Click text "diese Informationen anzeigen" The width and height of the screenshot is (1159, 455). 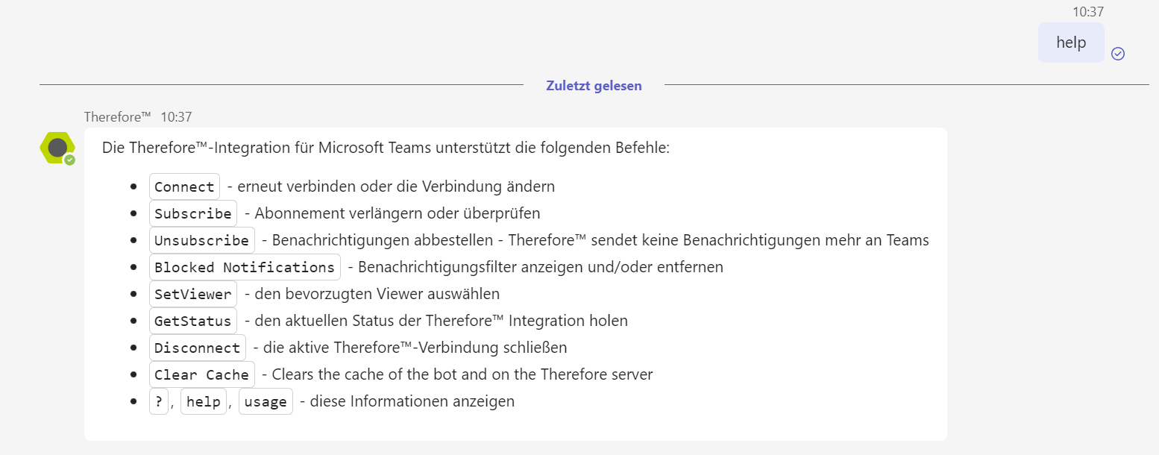point(412,401)
